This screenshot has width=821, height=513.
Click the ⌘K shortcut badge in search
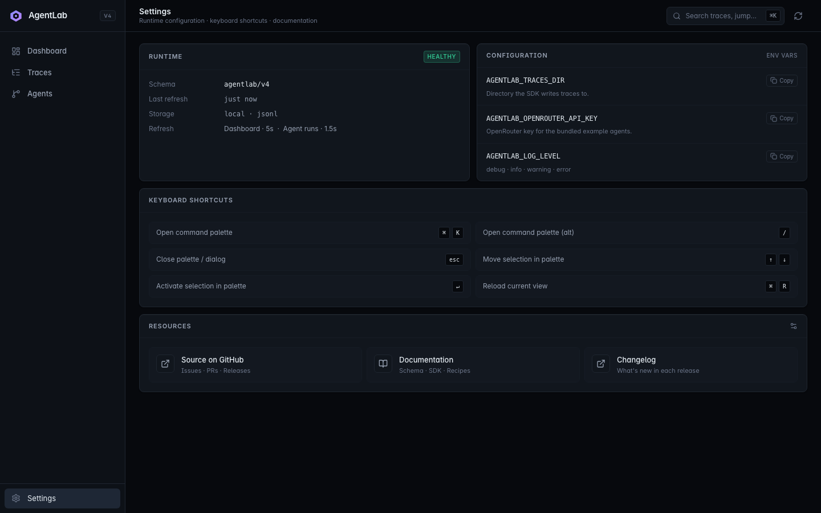773,16
